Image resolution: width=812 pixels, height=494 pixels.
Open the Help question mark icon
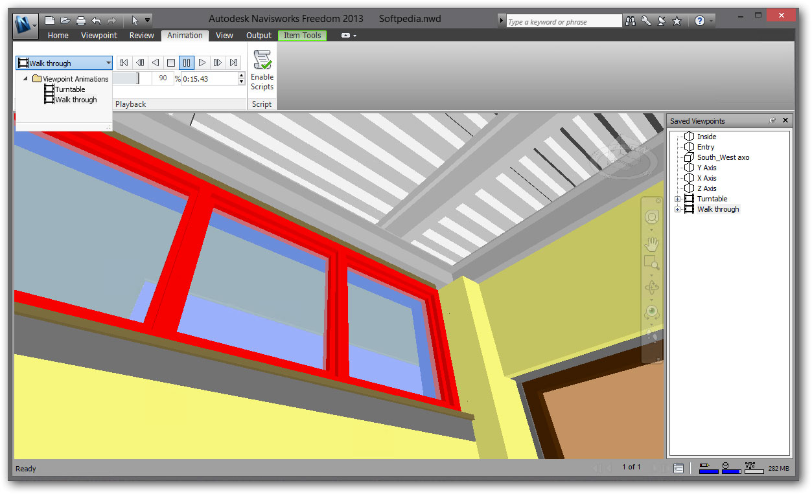click(x=700, y=21)
